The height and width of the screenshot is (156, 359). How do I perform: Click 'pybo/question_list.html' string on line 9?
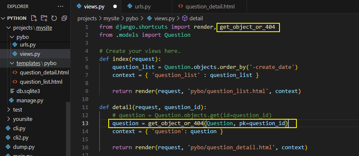[227, 91]
